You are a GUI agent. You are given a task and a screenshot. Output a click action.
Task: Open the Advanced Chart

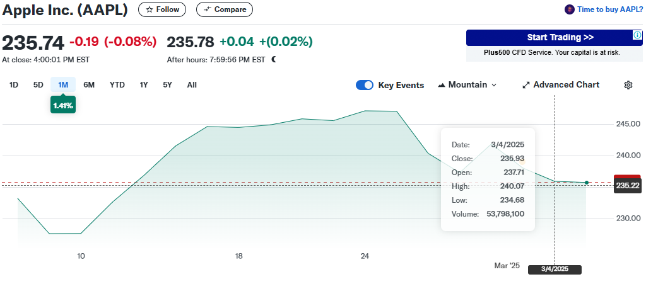(561, 85)
